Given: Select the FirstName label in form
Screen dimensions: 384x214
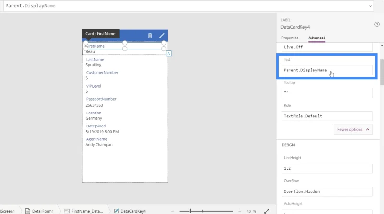Looking at the screenshot, I should 95,46.
